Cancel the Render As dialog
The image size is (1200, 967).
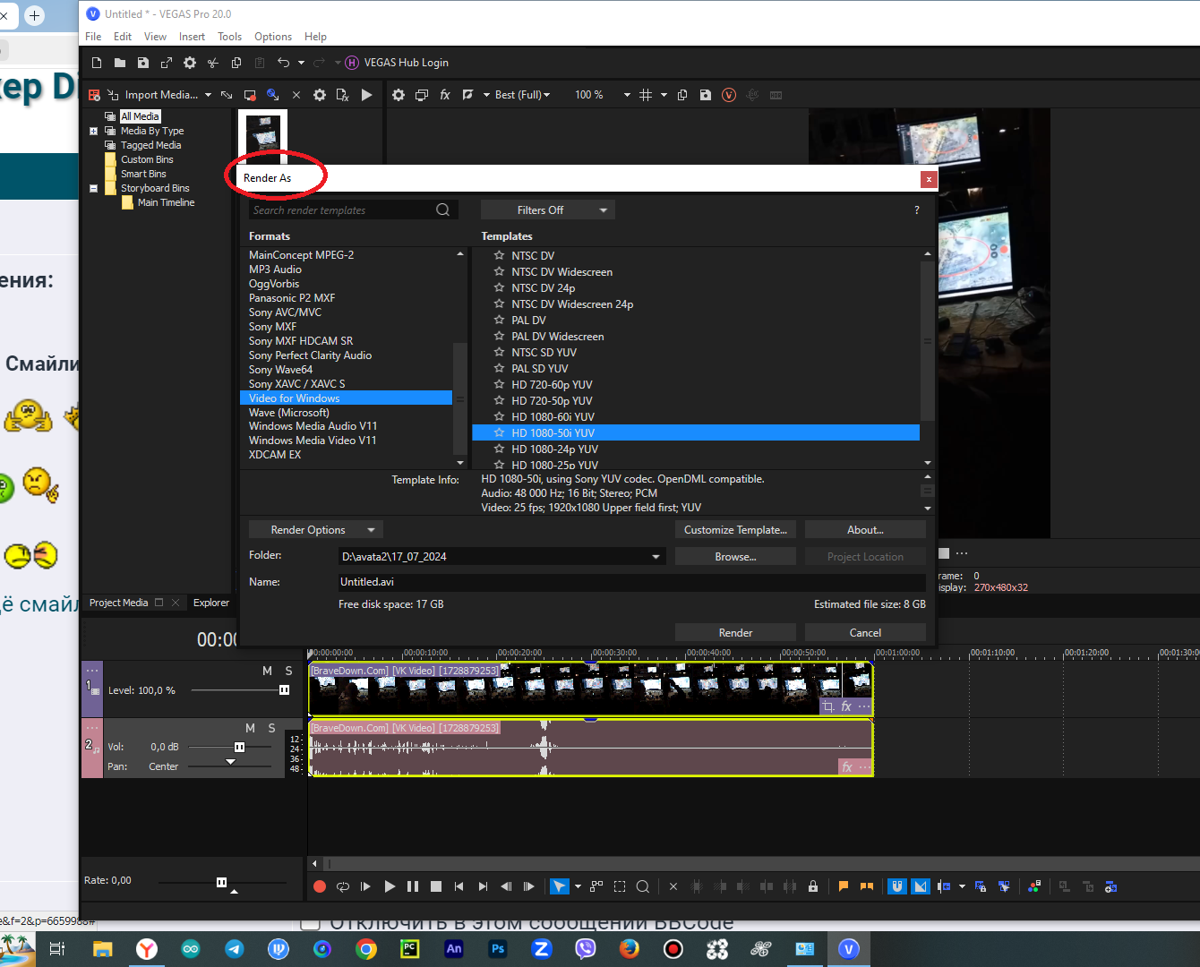coord(865,633)
